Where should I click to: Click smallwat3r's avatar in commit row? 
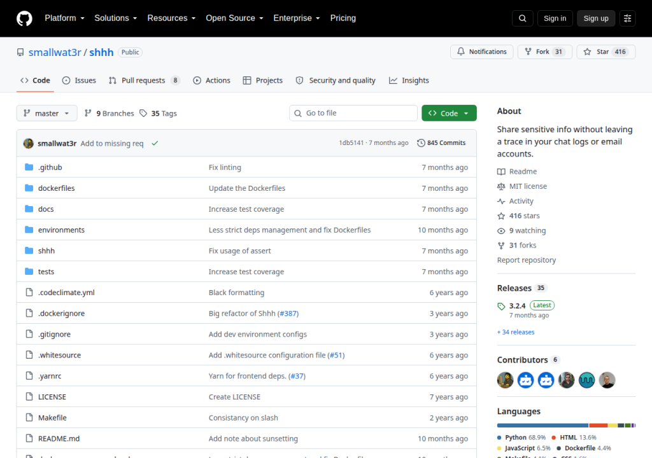[x=28, y=143]
